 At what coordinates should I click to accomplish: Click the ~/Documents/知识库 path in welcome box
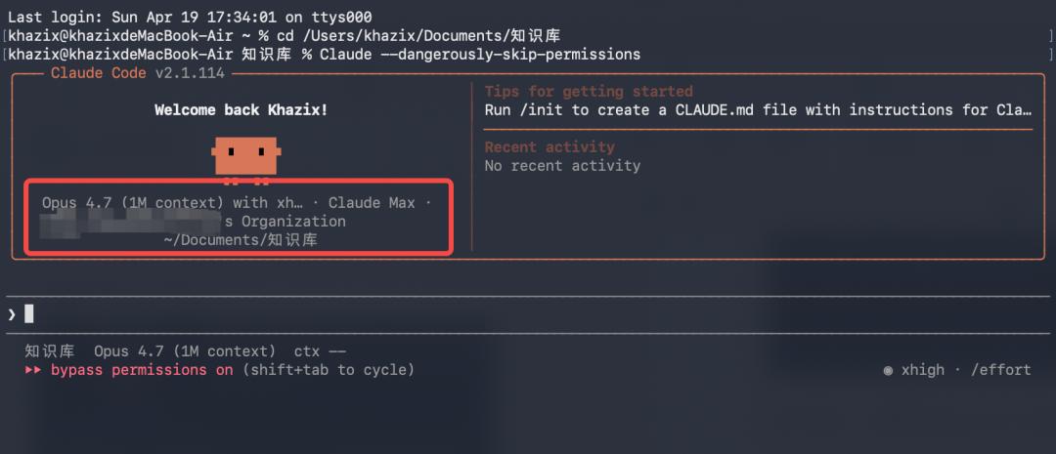pos(241,239)
